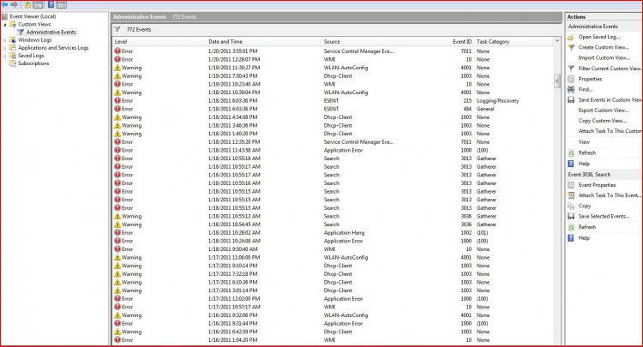Click Attach Task To This Custom View action
Screen dimensions: 643x347
coord(610,131)
